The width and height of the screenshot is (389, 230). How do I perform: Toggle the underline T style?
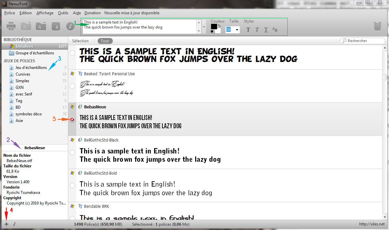pyautogui.click(x=266, y=30)
